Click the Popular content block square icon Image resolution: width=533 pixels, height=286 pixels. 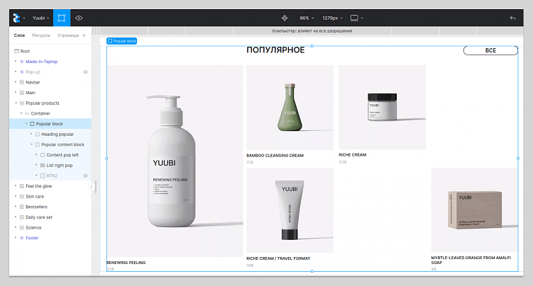pyautogui.click(x=38, y=144)
